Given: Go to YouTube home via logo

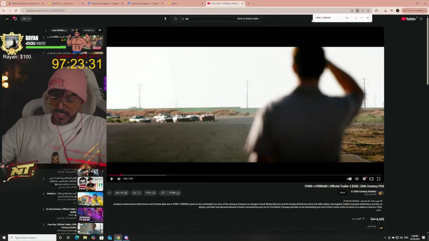Looking at the screenshot, I should pos(409,19).
